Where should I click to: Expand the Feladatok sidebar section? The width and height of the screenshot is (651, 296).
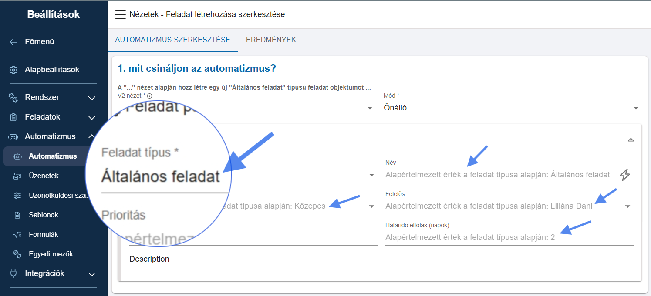tap(92, 117)
